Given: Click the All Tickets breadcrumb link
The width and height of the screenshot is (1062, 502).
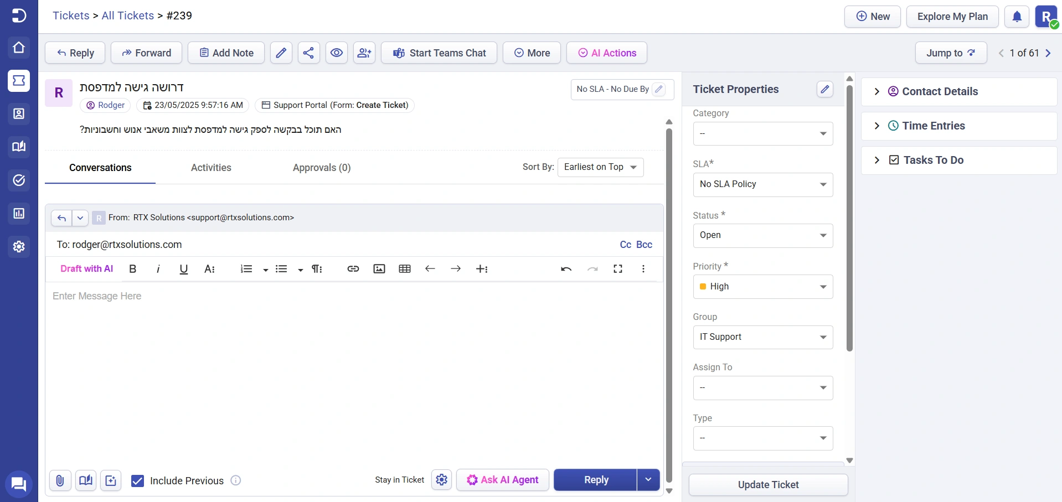Looking at the screenshot, I should [x=128, y=15].
